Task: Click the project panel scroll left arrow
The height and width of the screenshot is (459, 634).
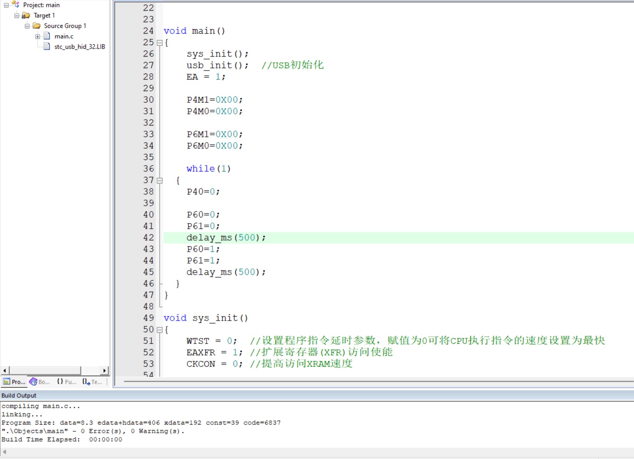Action: [5, 371]
